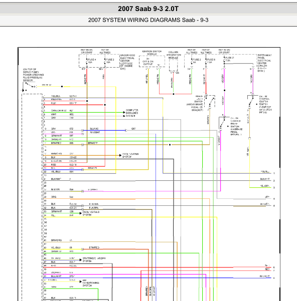This screenshot has width=297, height=301.
Task: Click pin 51 'BLU/WHT' wire label
Action: [56, 276]
